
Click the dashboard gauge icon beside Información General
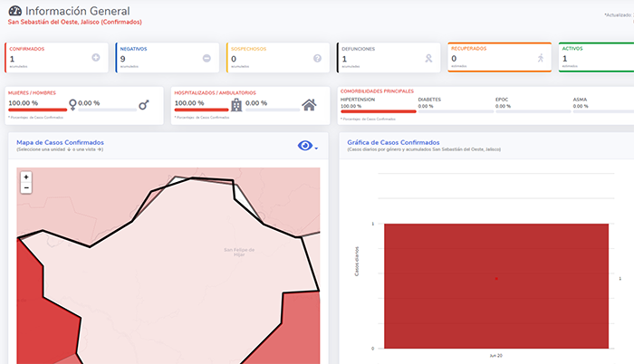click(14, 11)
